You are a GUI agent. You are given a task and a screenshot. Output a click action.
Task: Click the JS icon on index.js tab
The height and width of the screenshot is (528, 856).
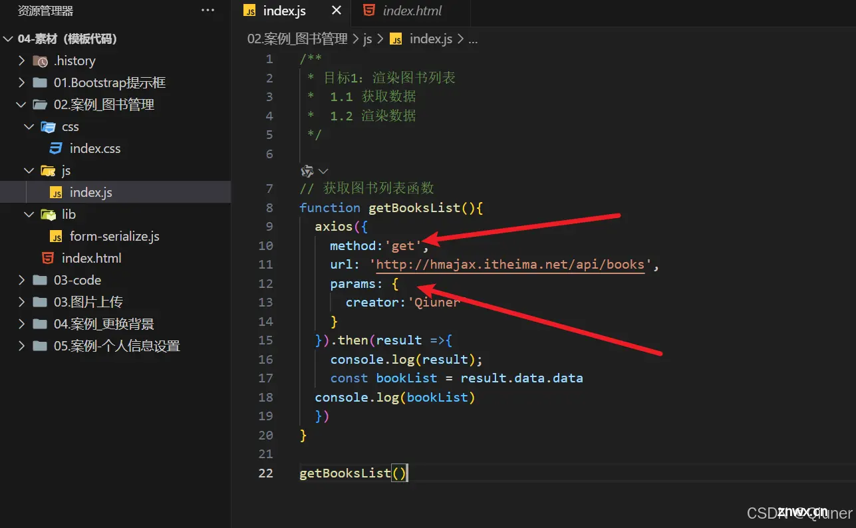point(250,11)
